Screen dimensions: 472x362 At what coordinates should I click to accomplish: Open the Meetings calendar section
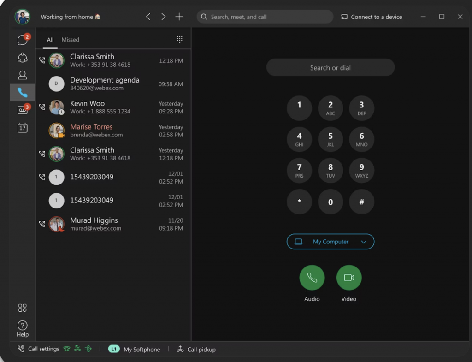pyautogui.click(x=22, y=128)
